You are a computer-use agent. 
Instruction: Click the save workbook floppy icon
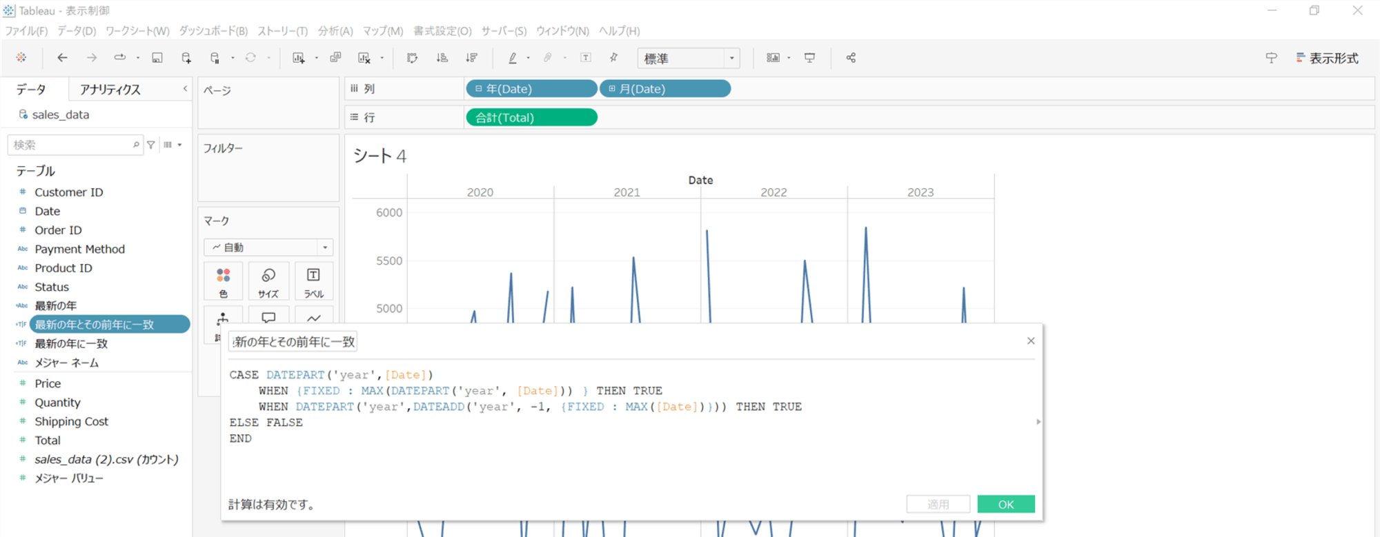[157, 58]
